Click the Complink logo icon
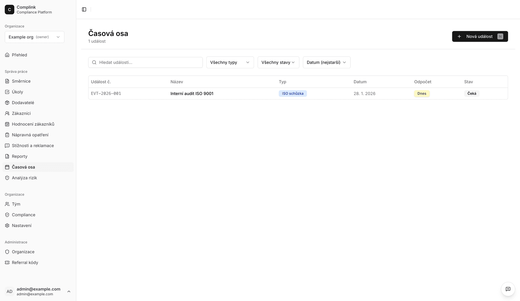520x301 pixels. (9, 9)
